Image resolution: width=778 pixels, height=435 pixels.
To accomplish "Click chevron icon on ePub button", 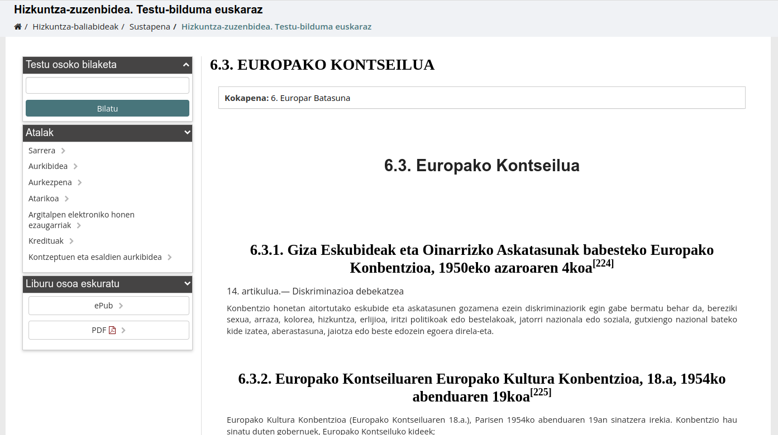I will click(121, 306).
